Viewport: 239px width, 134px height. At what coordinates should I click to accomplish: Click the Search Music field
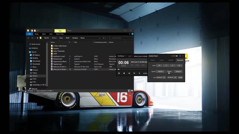click(120, 38)
